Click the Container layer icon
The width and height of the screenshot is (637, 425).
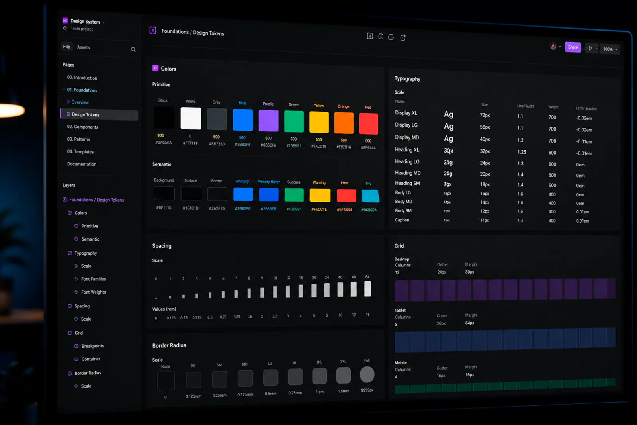click(x=76, y=359)
